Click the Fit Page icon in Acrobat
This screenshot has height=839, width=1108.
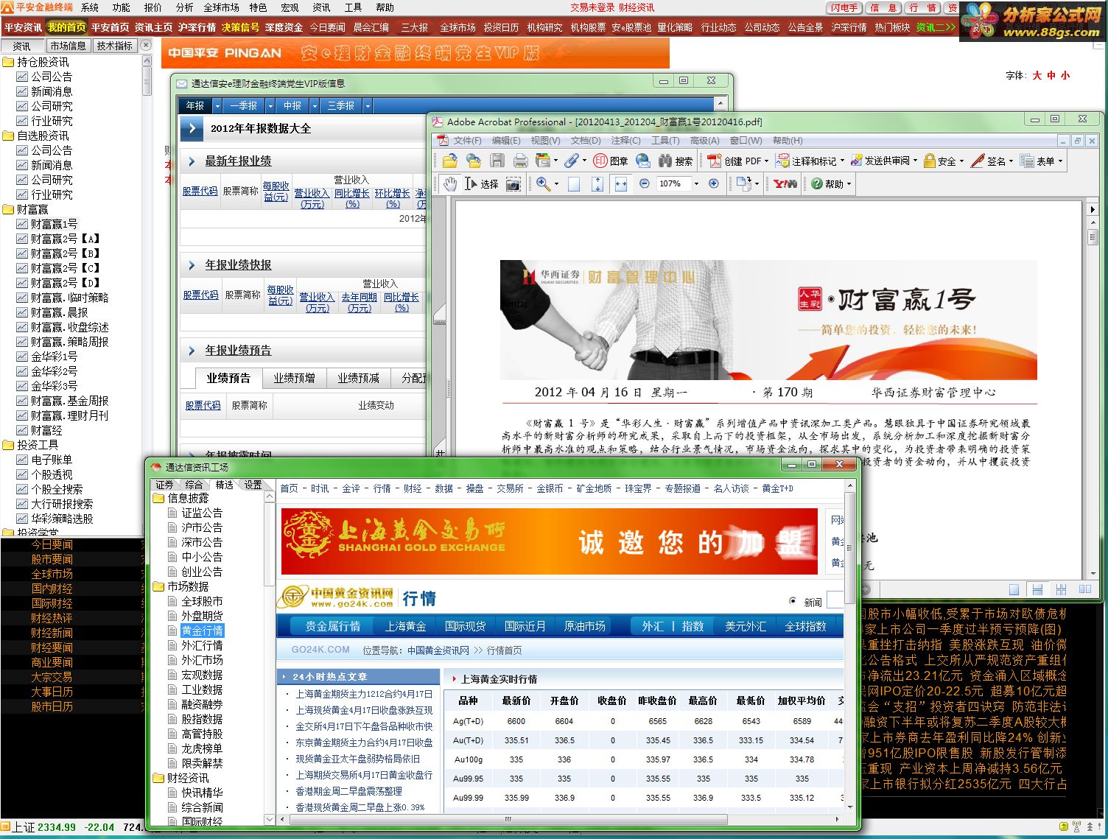coord(597,183)
